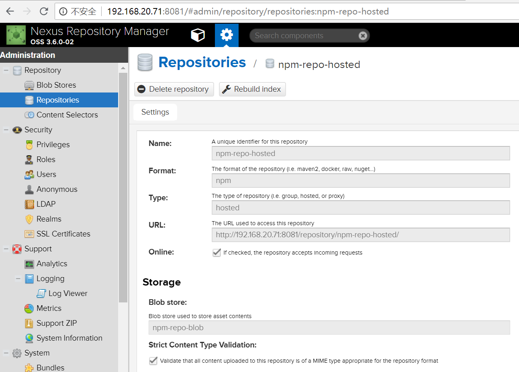The image size is (519, 372).
Task: Click the Support lifebuoy icon
Action: [x=17, y=249]
